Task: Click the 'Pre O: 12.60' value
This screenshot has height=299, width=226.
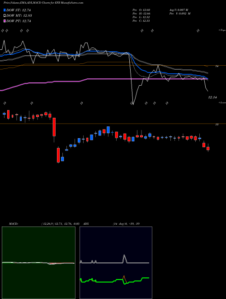Action: 141,10
